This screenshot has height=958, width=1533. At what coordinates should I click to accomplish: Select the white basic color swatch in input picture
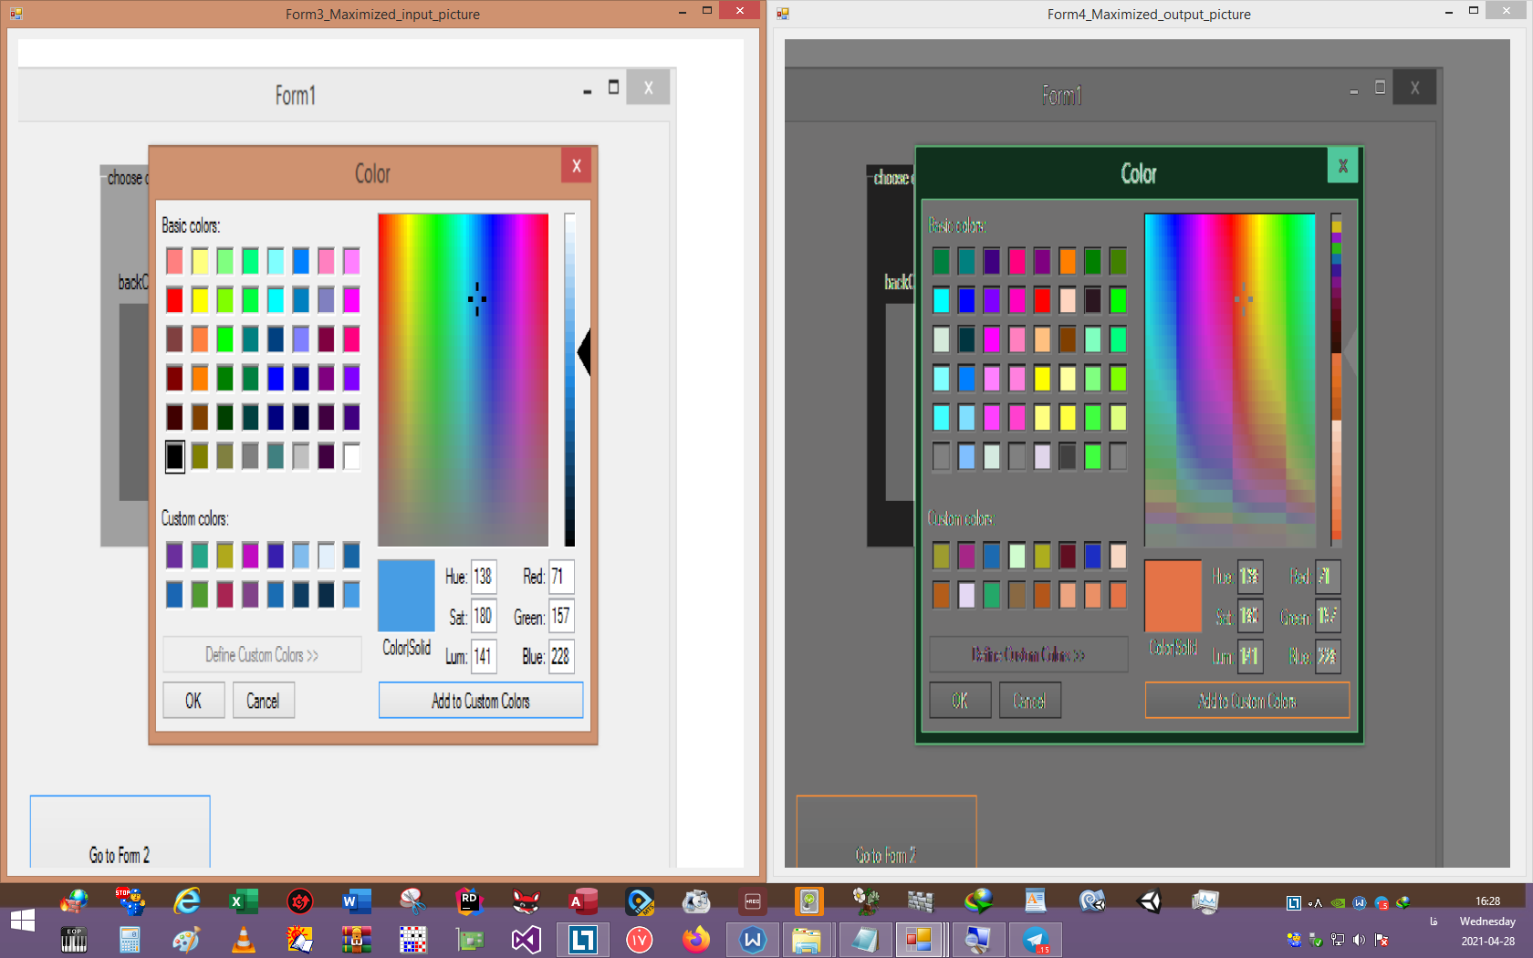coord(351,456)
